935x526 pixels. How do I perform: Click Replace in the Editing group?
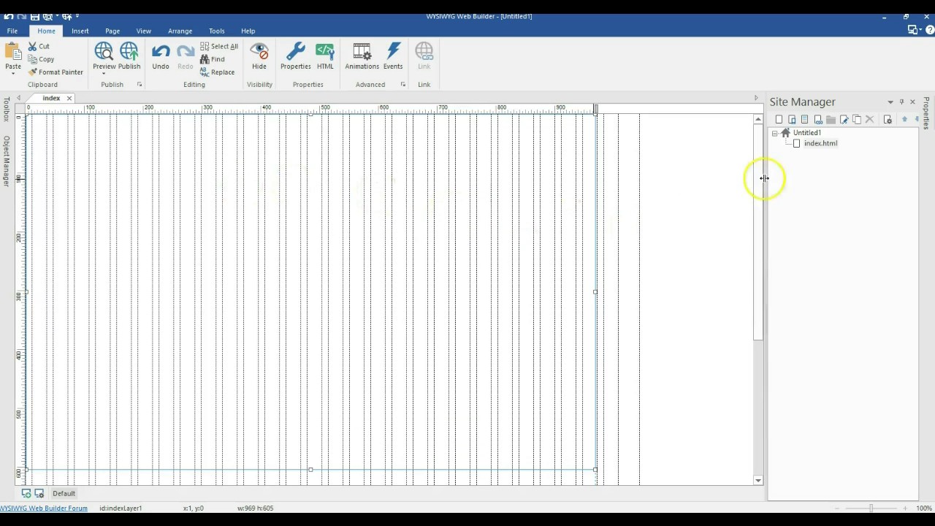tap(218, 72)
